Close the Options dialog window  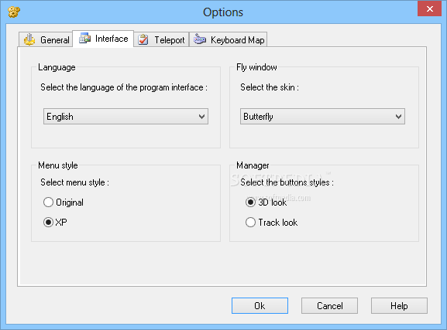(430, 9)
